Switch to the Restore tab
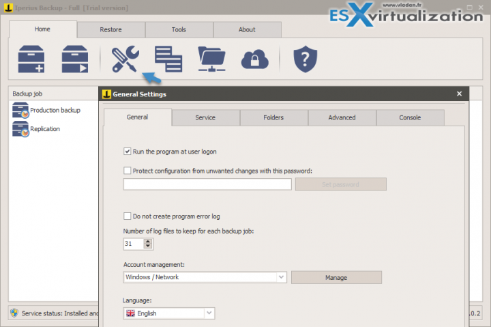 click(111, 29)
